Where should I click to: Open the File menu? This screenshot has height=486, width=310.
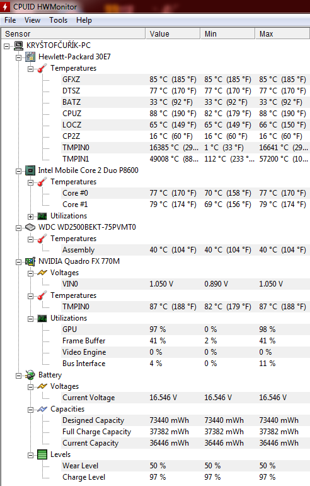coord(10,20)
